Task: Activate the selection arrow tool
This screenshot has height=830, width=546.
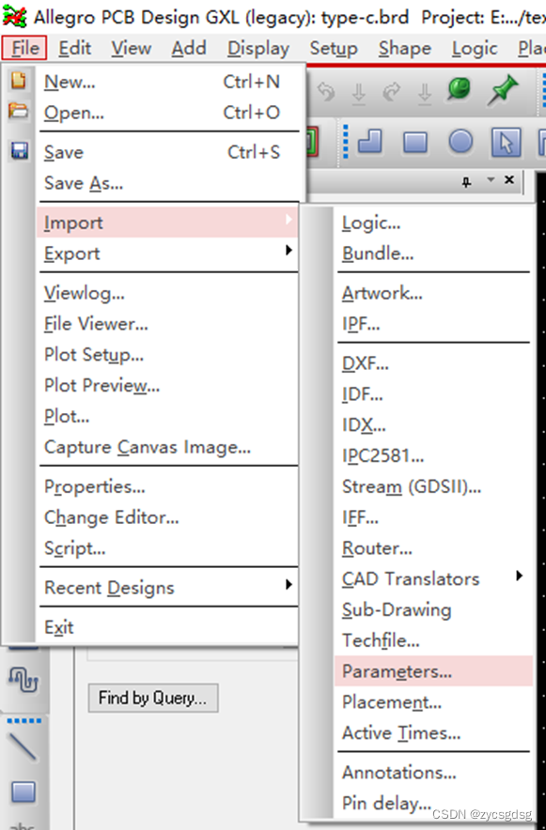Action: tap(507, 141)
